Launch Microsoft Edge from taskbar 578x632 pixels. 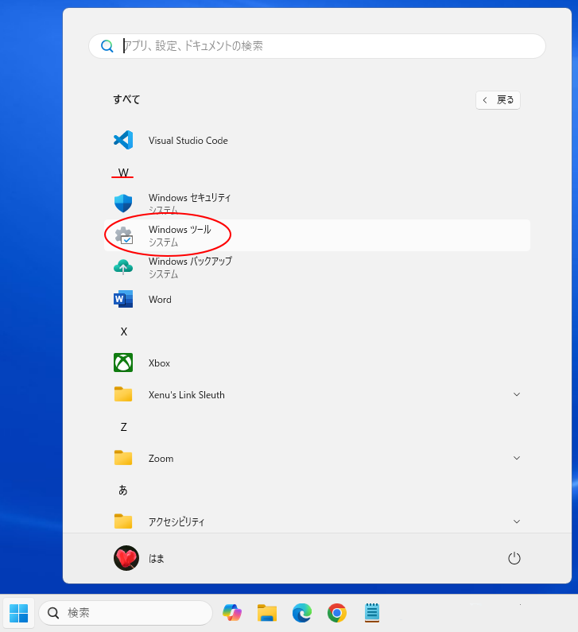point(301,613)
